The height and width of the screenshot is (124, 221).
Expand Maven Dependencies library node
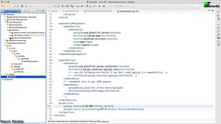(x=10, y=38)
